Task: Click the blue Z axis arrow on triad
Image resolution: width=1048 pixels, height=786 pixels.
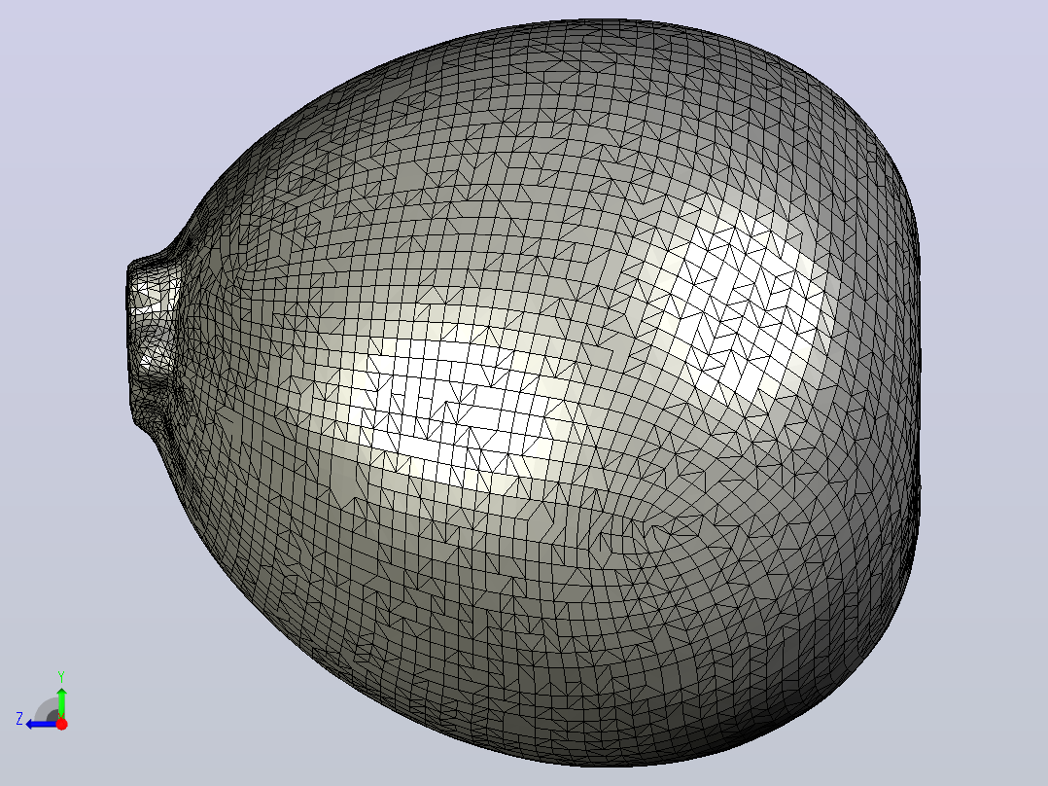Action: click(40, 724)
